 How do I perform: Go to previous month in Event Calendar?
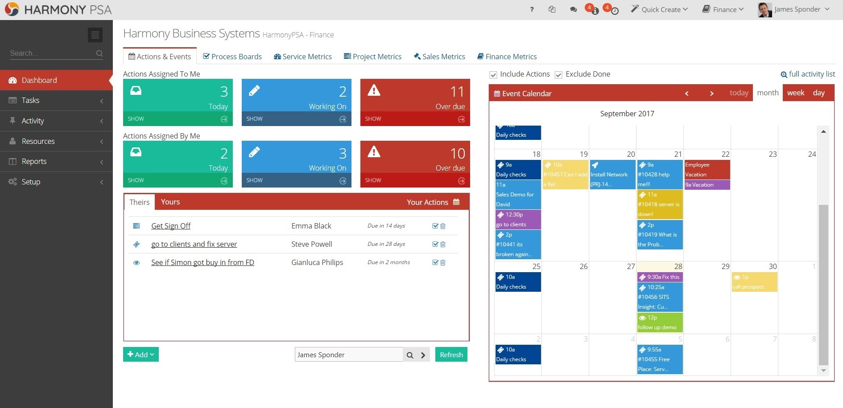[687, 94]
